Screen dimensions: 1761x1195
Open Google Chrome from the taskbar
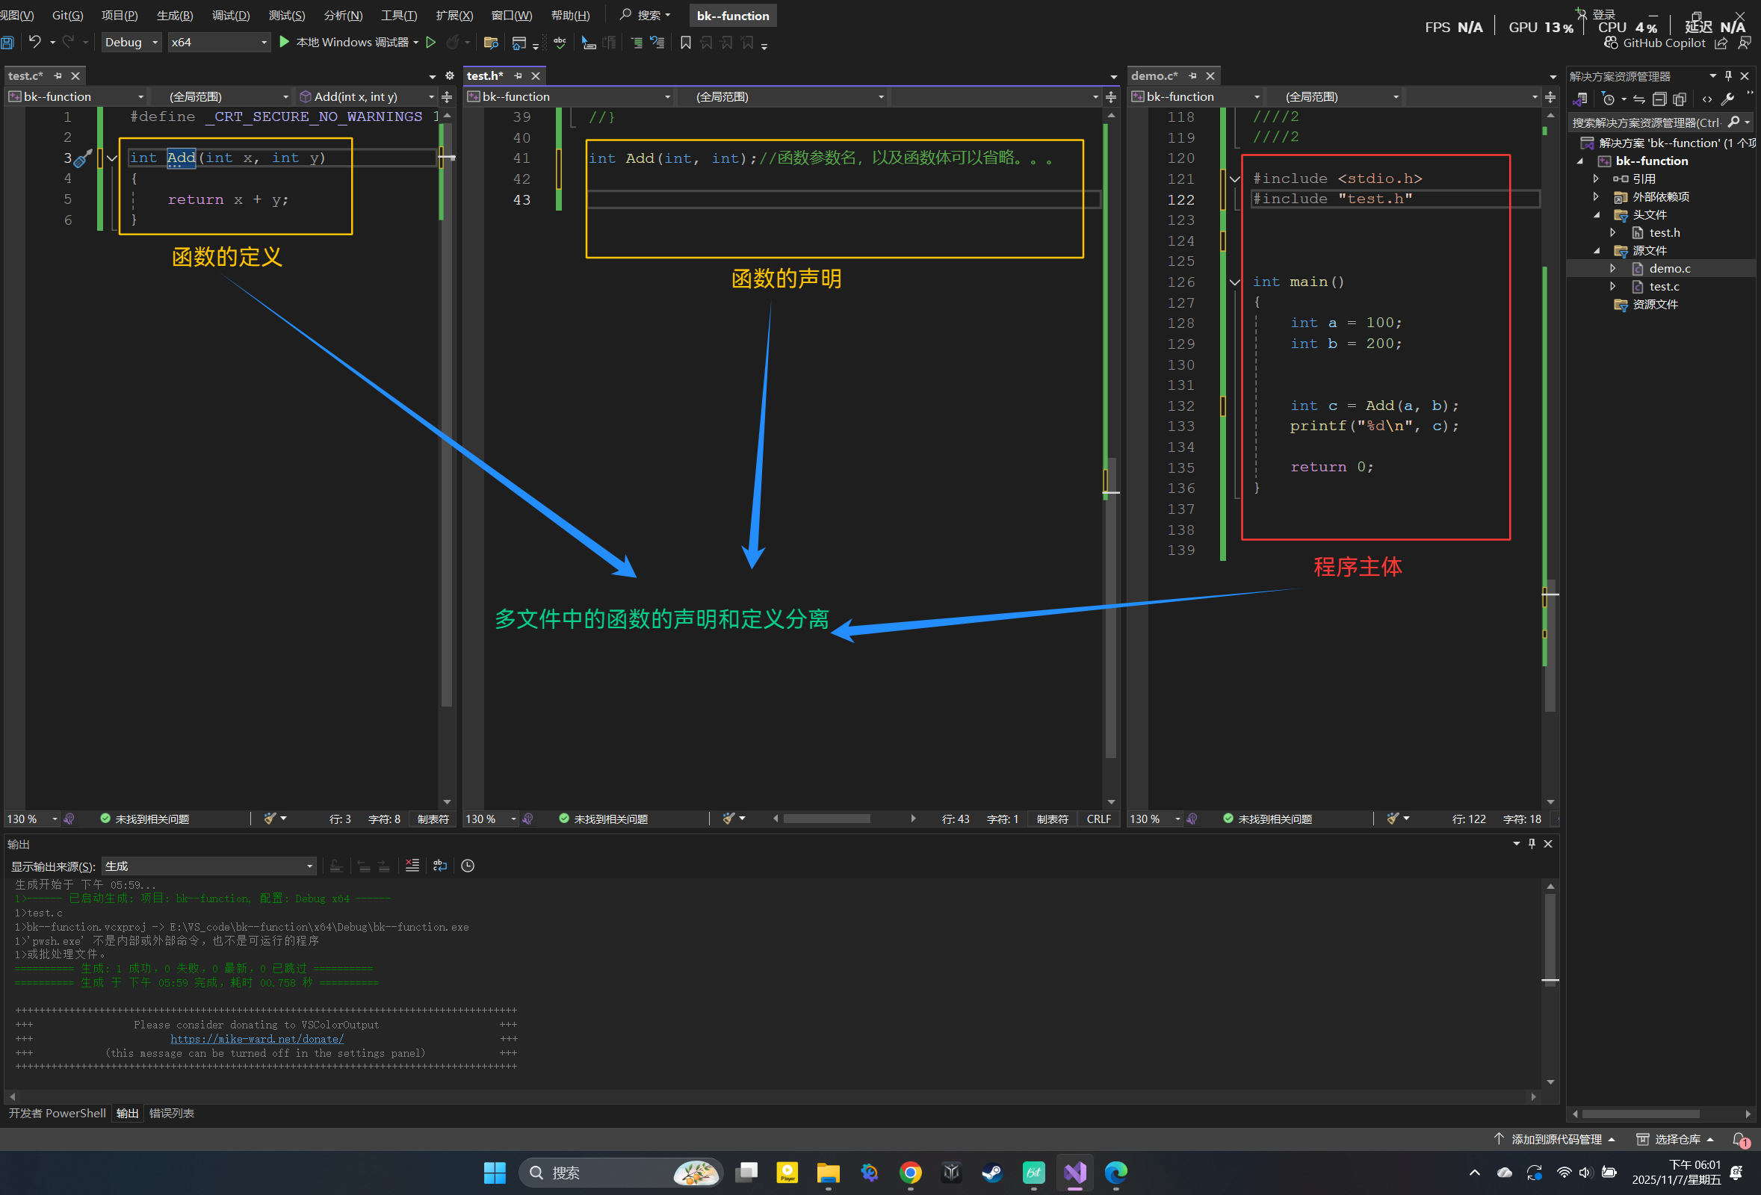click(x=910, y=1173)
